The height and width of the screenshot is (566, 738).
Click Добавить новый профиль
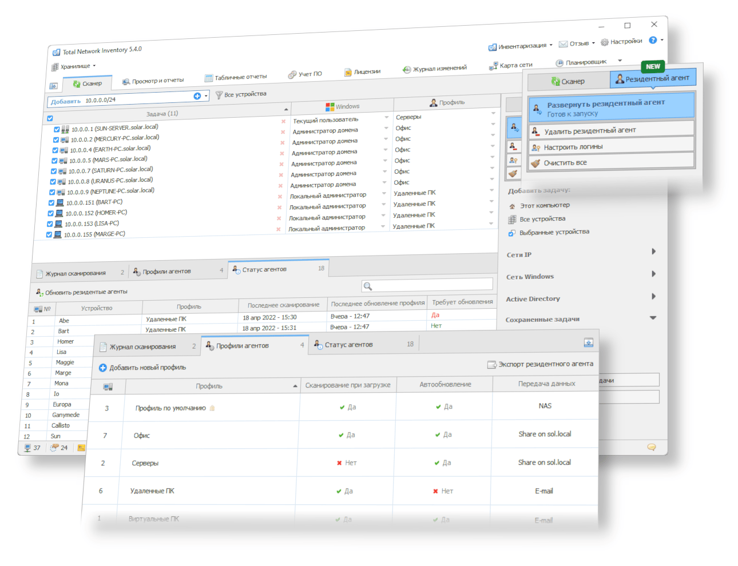(x=142, y=368)
